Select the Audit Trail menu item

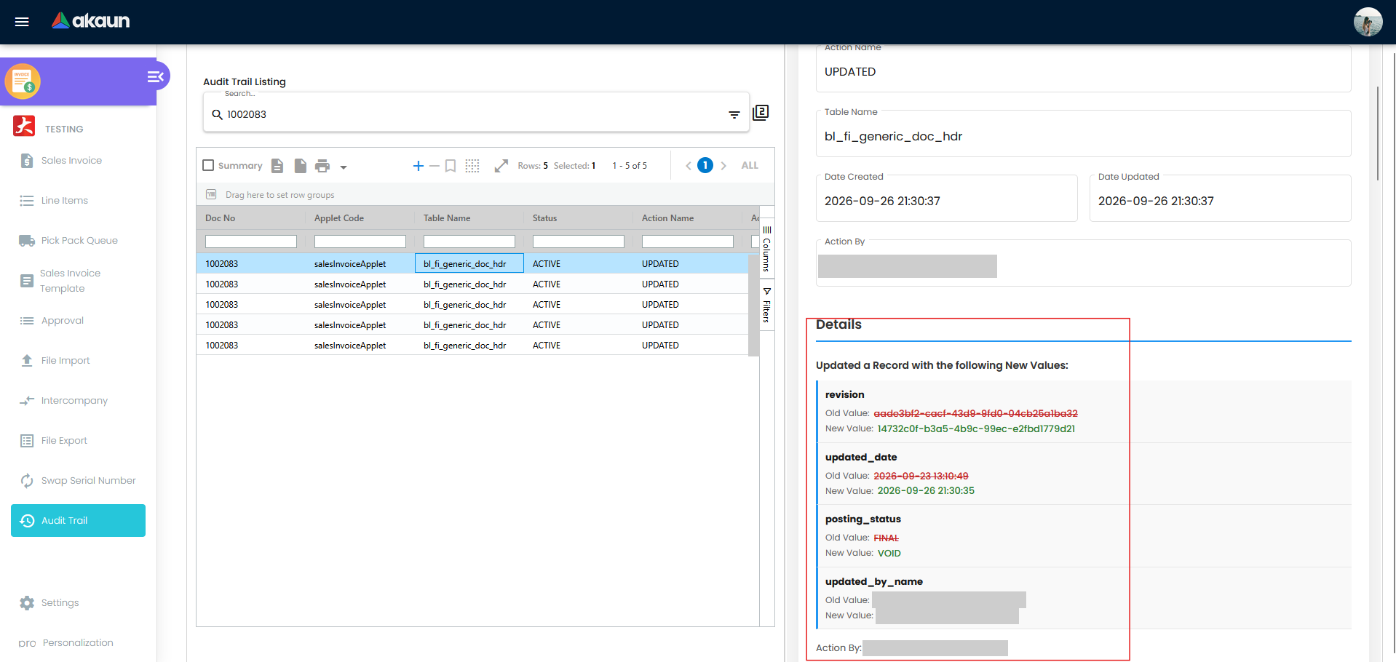(78, 520)
